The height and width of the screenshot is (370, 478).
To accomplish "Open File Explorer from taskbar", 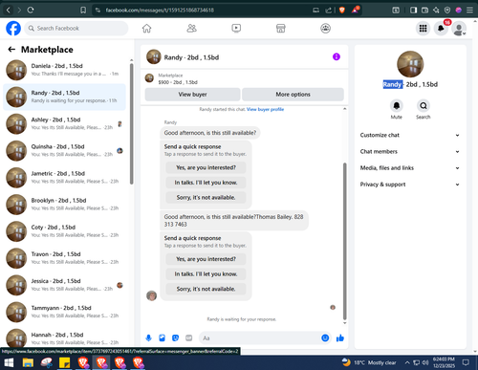I will pos(28,362).
